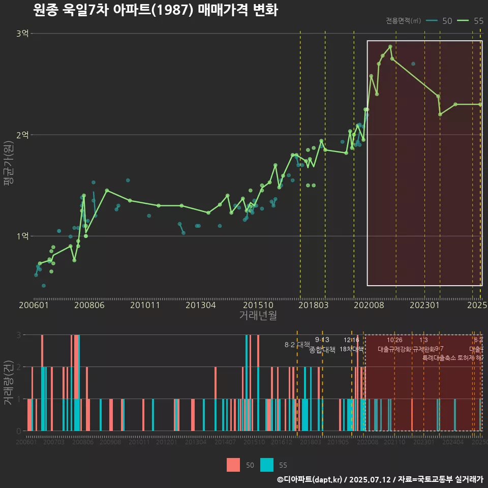Image resolution: width=488 pixels, height=488 pixels.
Task: Click the '특례대출축소' annotation text
Action: 439,358
